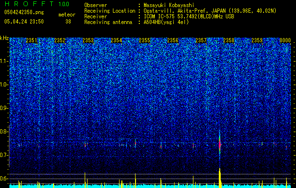Click the Receiving Location label
The height and width of the screenshot is (188, 296).
click(x=110, y=11)
